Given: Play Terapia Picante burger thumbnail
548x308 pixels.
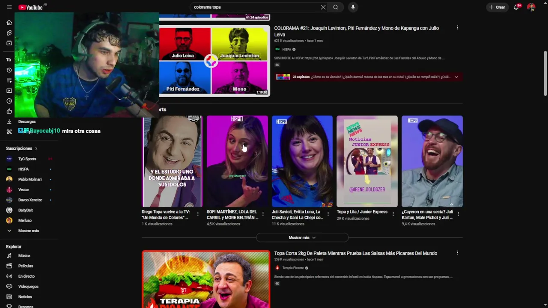Looking at the screenshot, I should coord(206,279).
